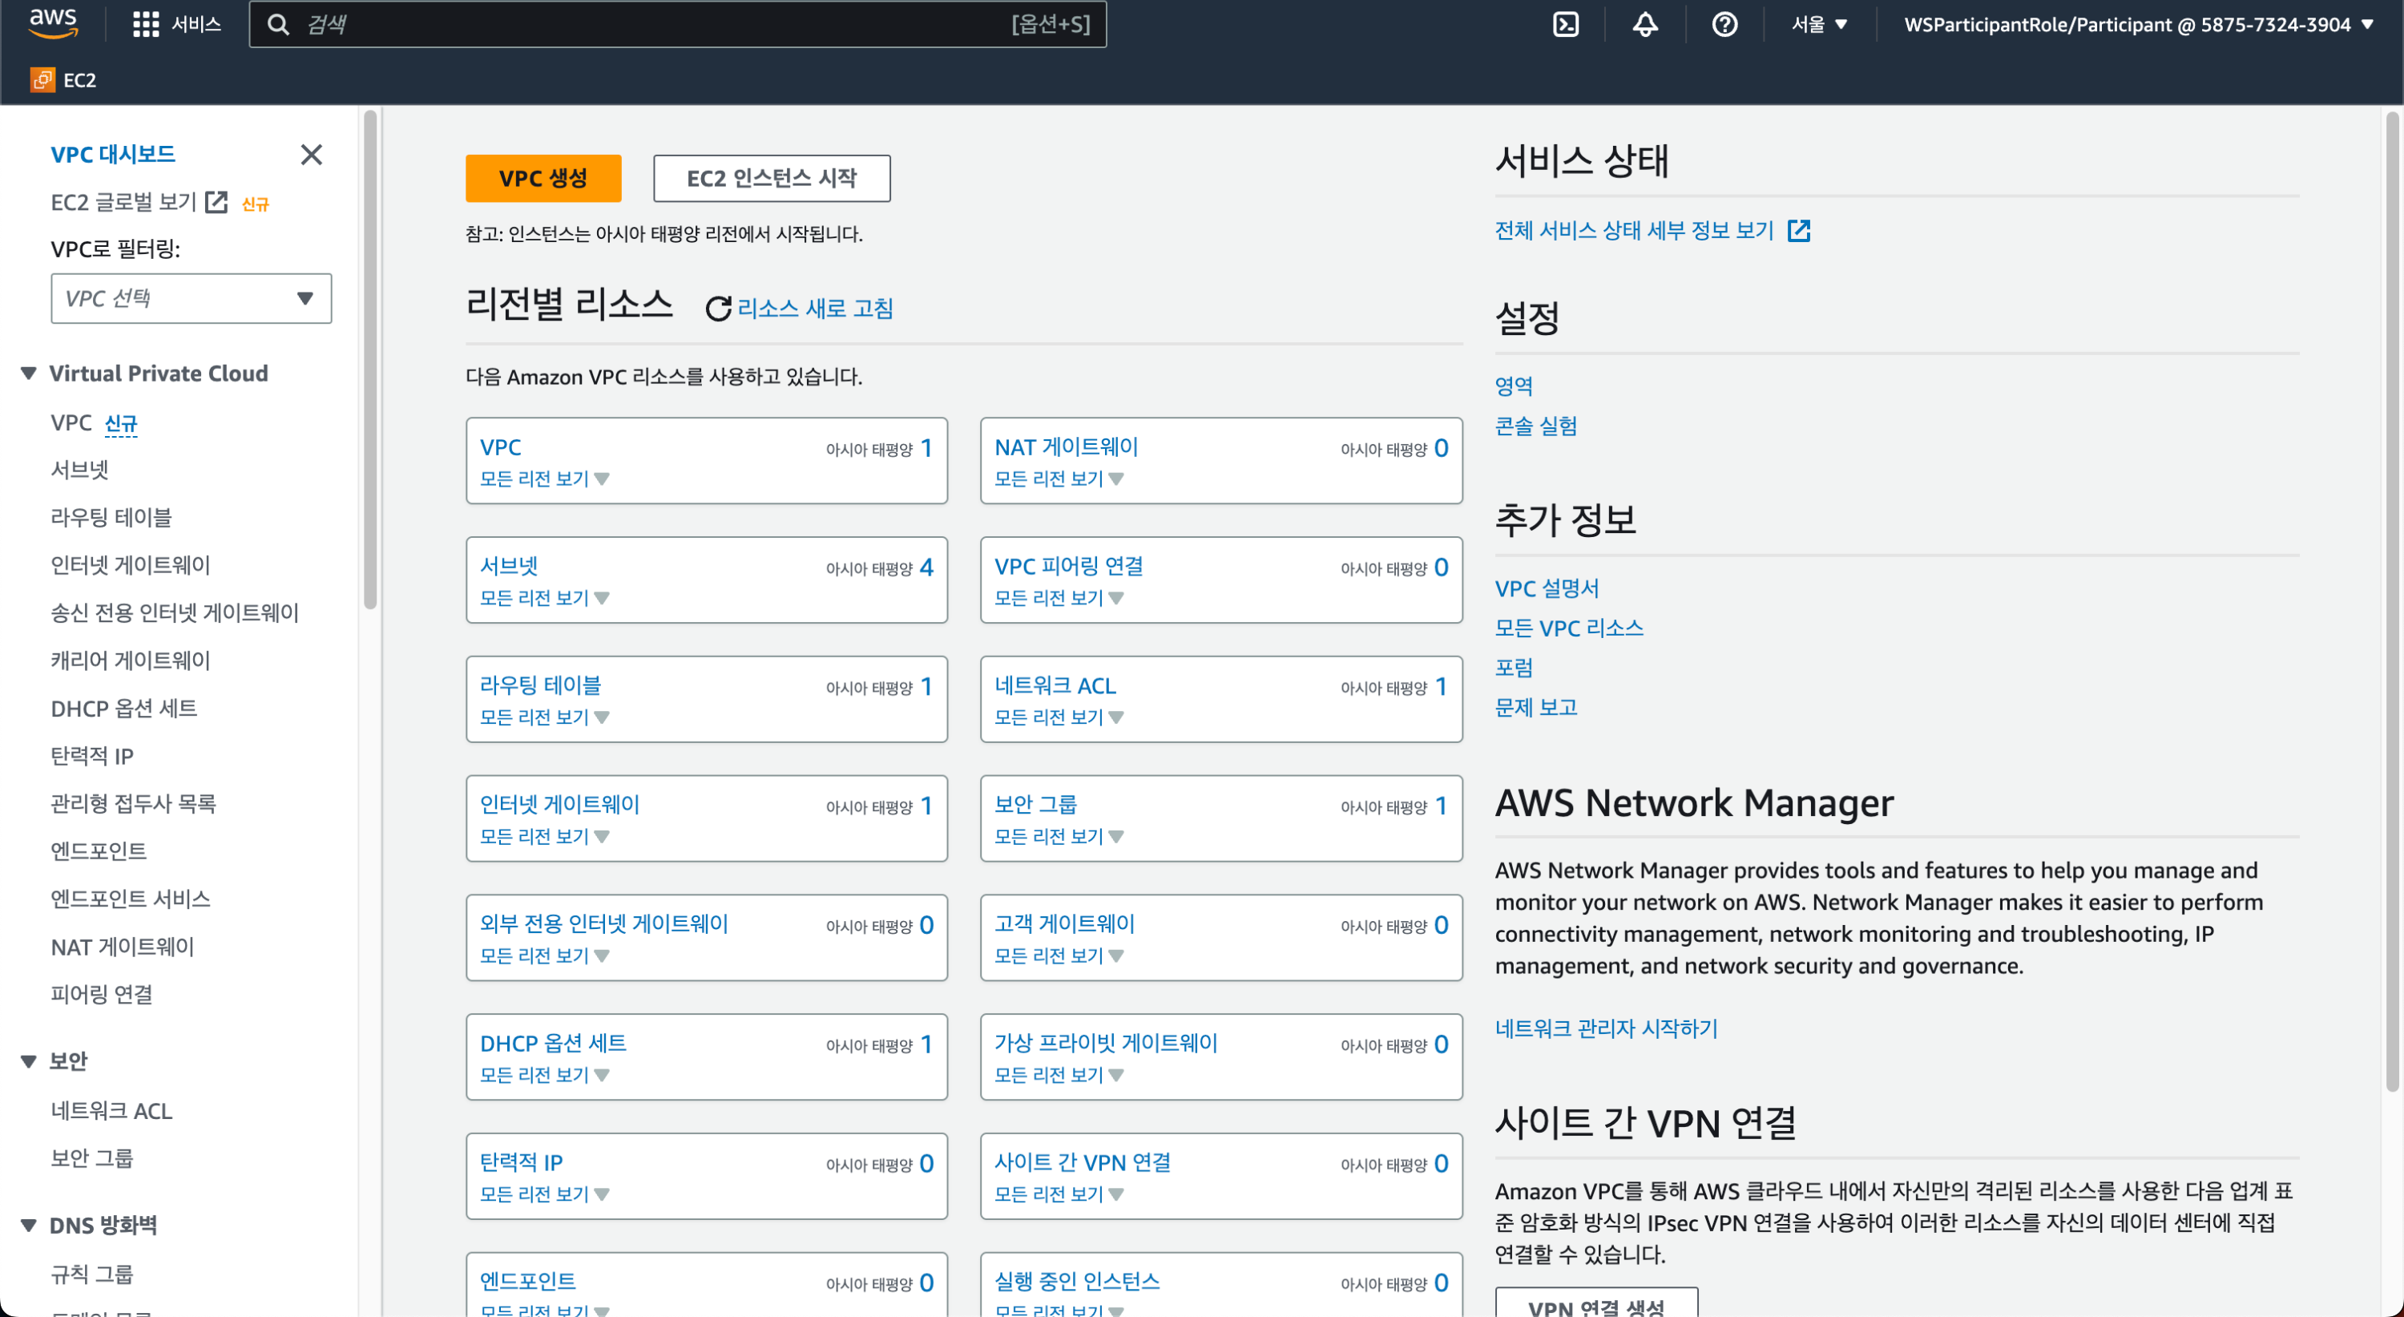Close the VPC sidebar navigation panel

[x=312, y=155]
